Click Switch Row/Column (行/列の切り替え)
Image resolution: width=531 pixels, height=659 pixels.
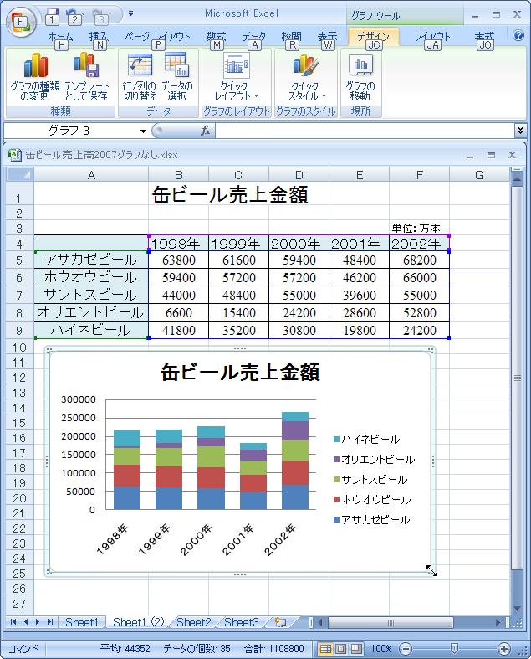coord(140,76)
